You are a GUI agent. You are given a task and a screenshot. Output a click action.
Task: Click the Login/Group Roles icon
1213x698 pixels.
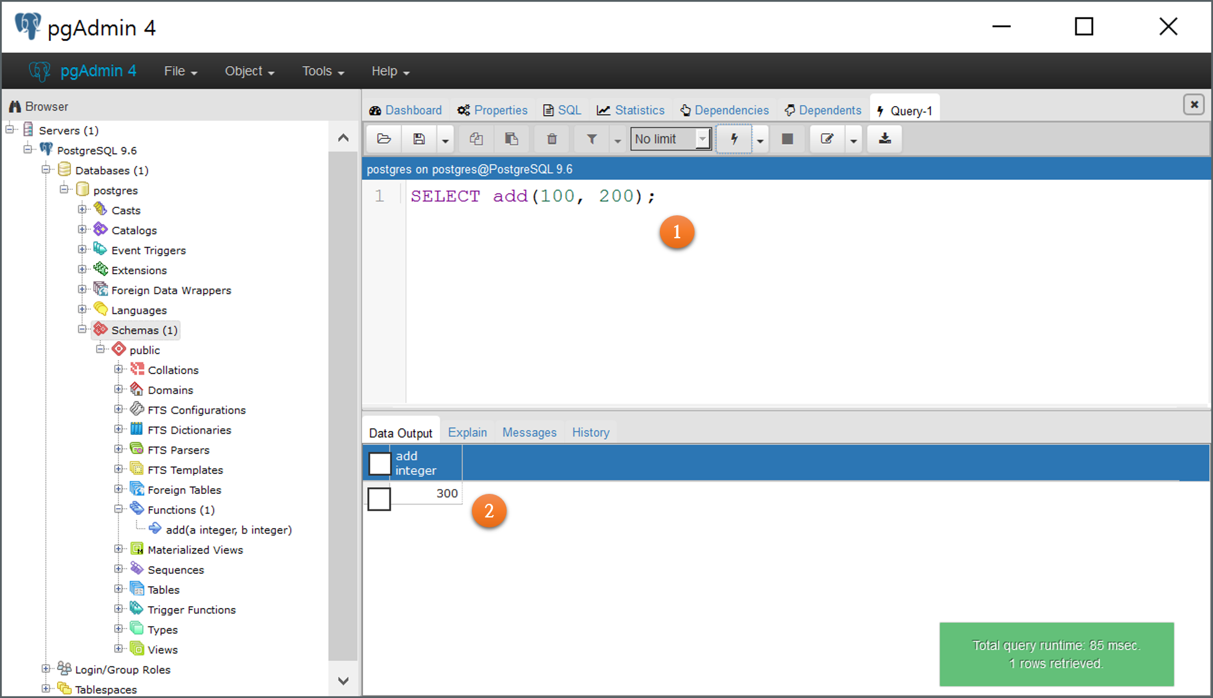coord(64,668)
